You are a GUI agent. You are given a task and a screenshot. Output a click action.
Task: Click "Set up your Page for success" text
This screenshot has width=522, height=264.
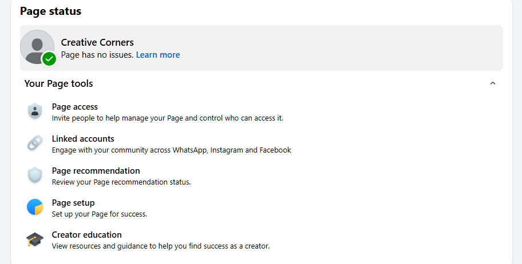99,214
